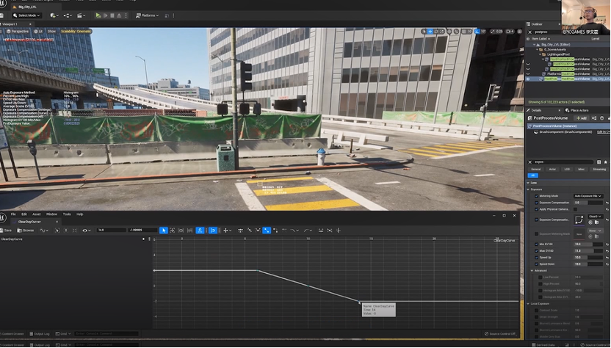Open Edit menu in curve editor
The height and width of the screenshot is (348, 611).
click(x=23, y=214)
